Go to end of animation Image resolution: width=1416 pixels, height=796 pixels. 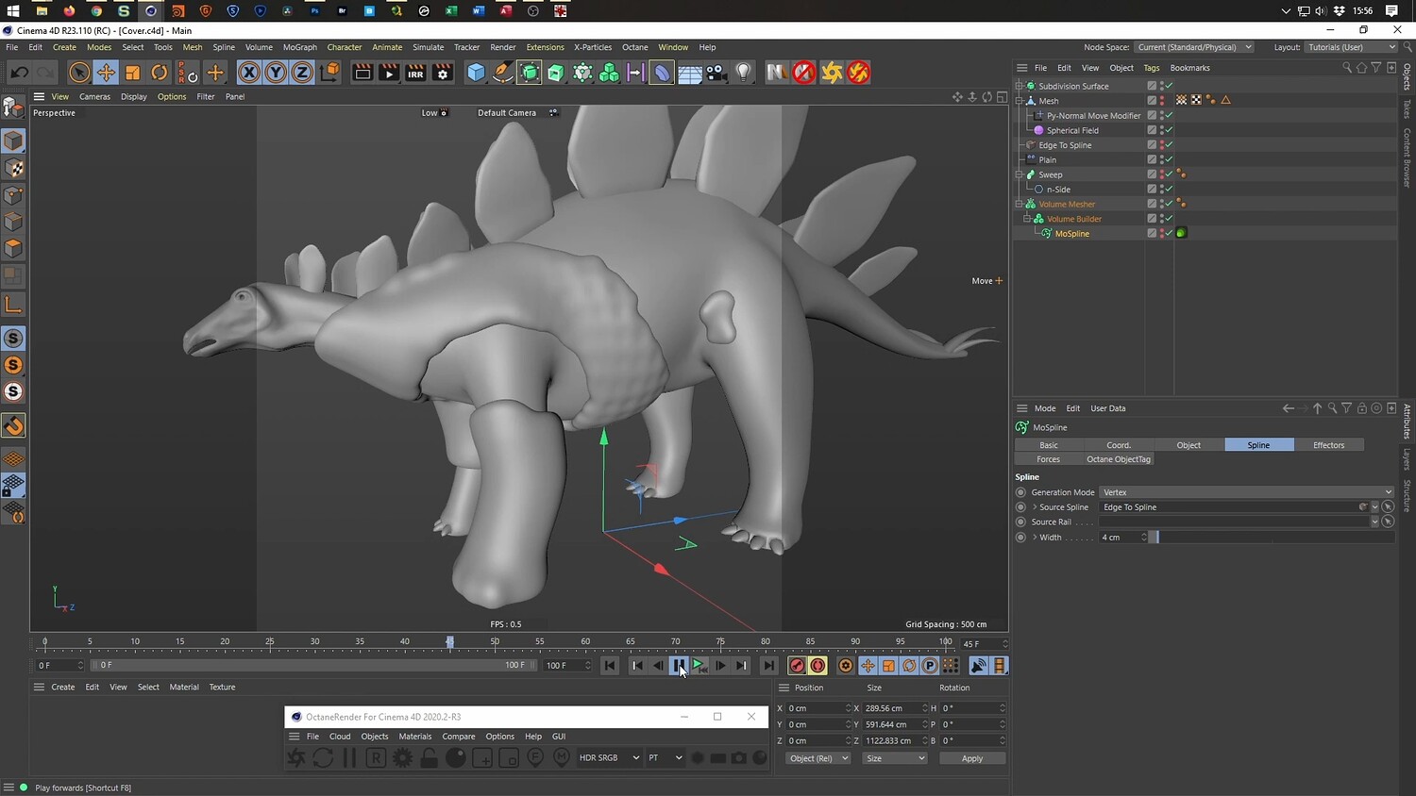[x=768, y=666]
